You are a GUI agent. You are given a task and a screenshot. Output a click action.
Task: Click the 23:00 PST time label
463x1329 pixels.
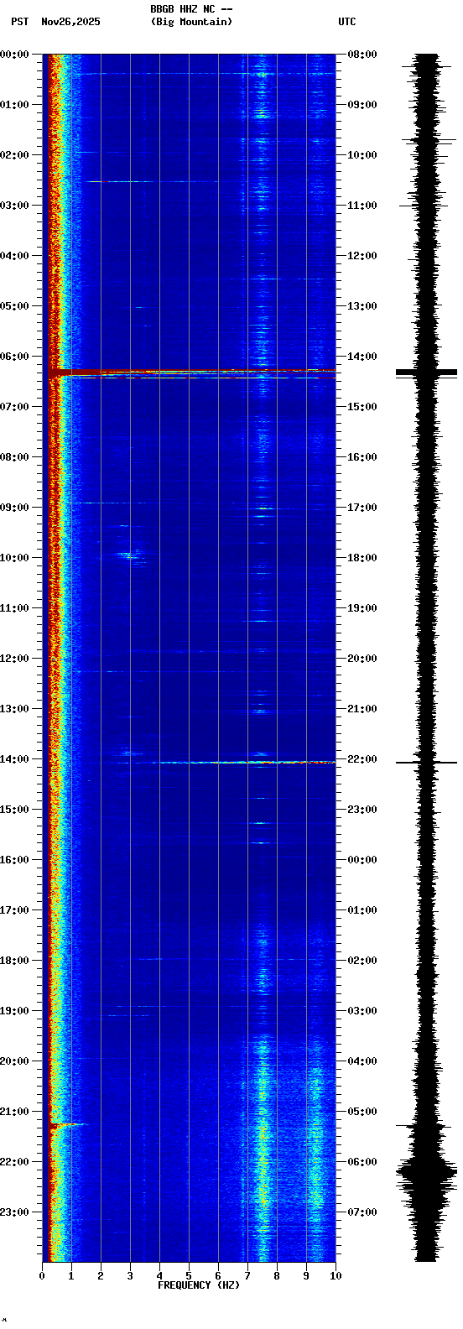[x=15, y=1212]
